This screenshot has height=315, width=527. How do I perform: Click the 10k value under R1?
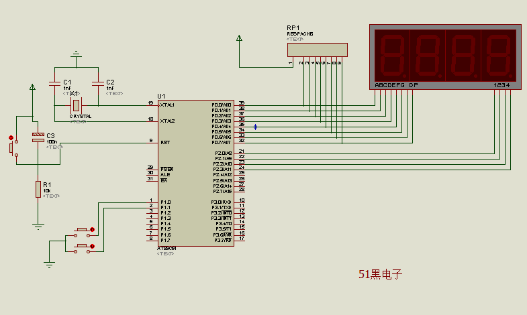tap(47, 191)
